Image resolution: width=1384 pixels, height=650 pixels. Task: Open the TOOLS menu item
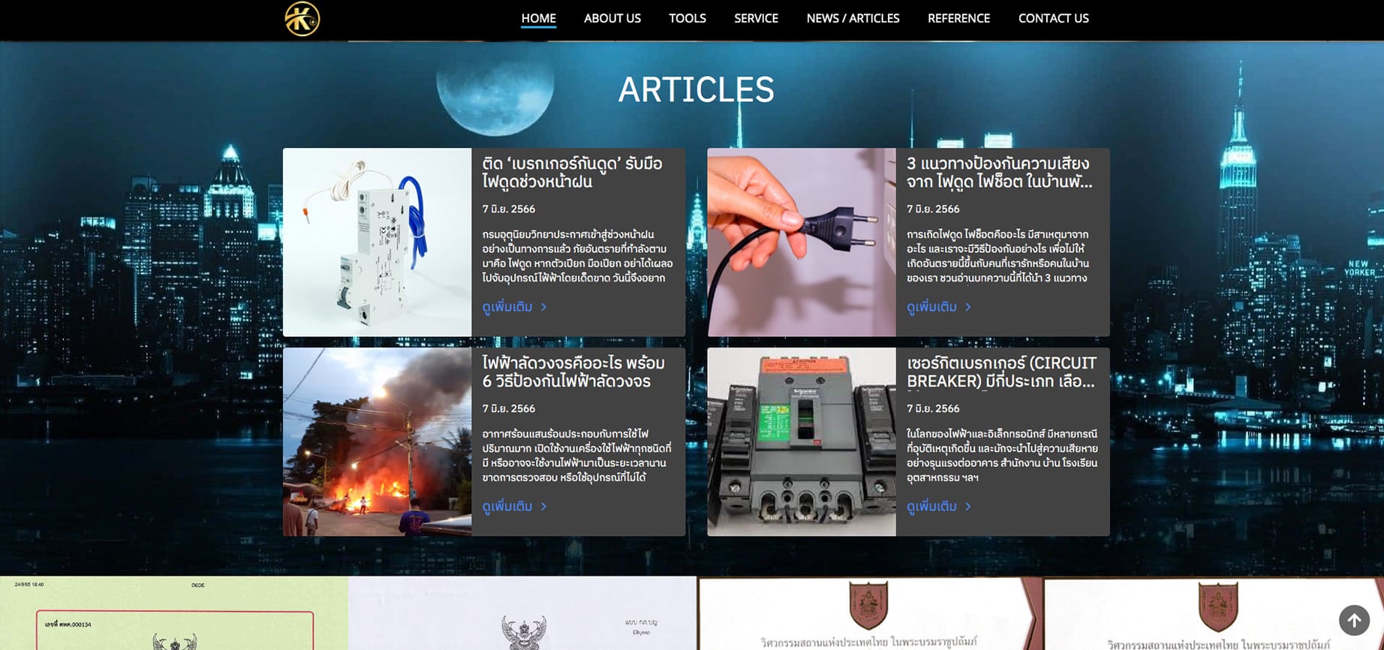tap(687, 19)
